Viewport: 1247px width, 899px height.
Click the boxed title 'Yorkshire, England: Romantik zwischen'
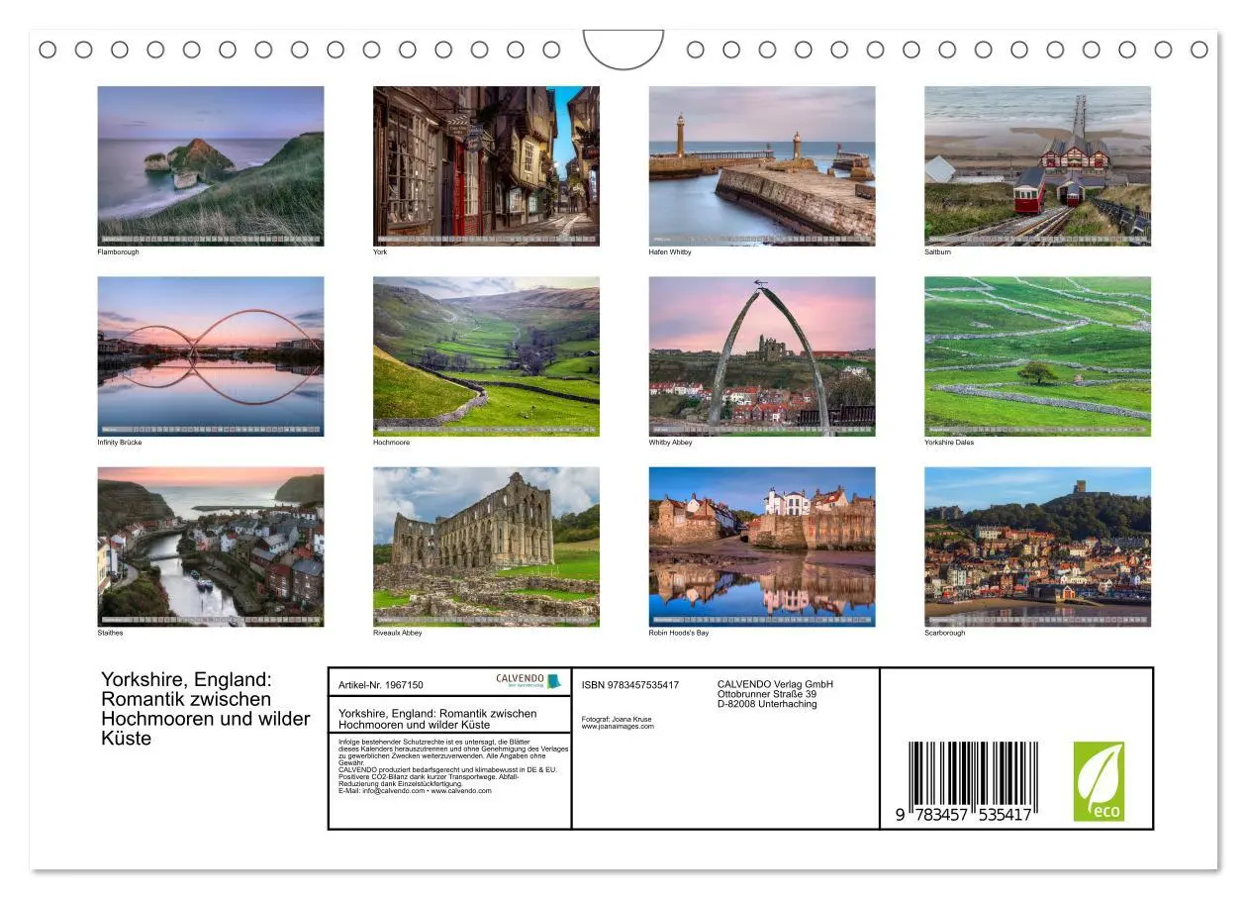click(x=437, y=713)
